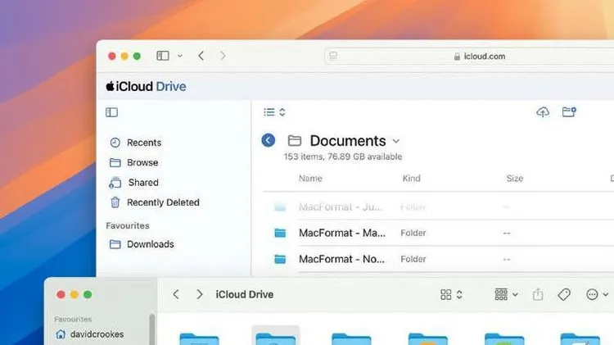Select the MacFormat - Ju... folder row

439,207
